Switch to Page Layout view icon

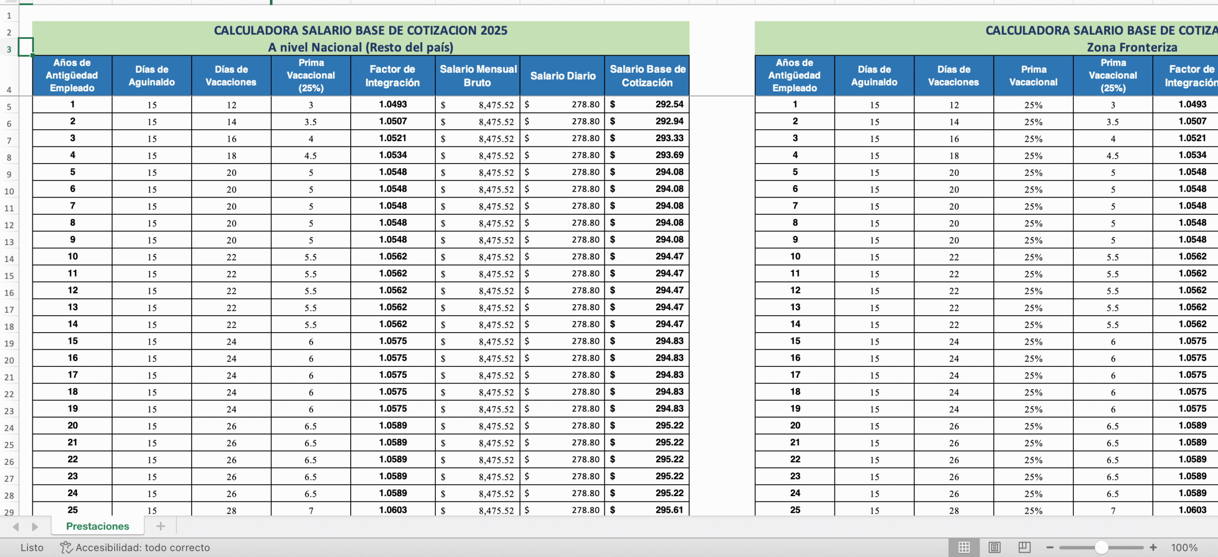point(994,547)
